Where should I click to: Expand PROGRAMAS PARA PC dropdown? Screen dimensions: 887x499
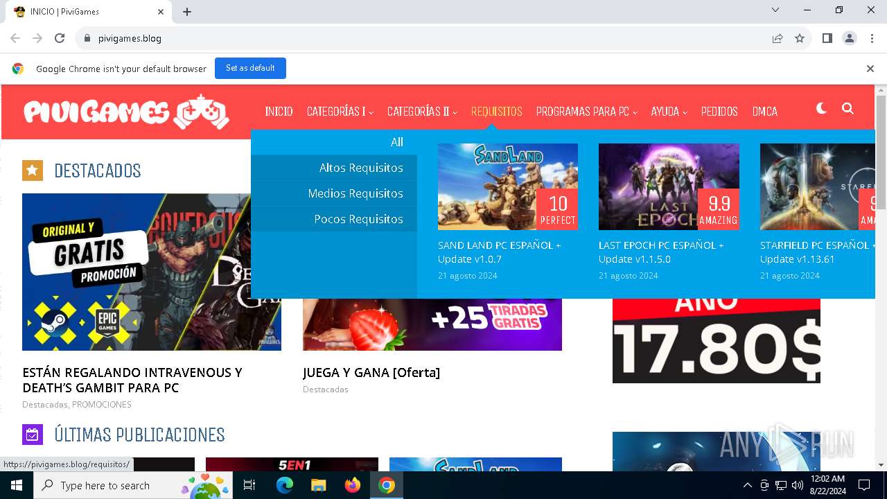coord(586,112)
